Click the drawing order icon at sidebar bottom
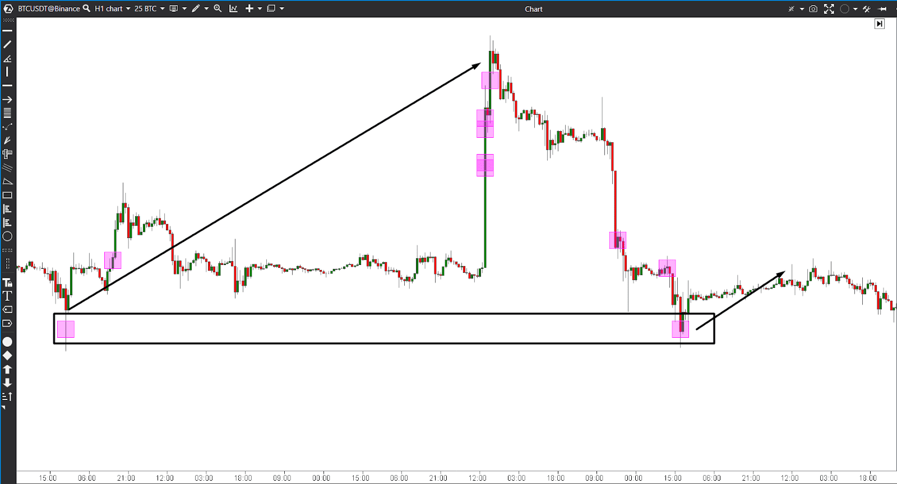Viewport: 897px width, 484px height. [7, 397]
